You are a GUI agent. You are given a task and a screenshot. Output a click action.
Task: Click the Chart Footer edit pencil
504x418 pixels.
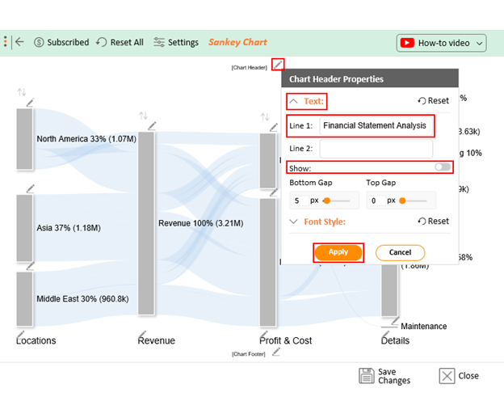coord(275,353)
